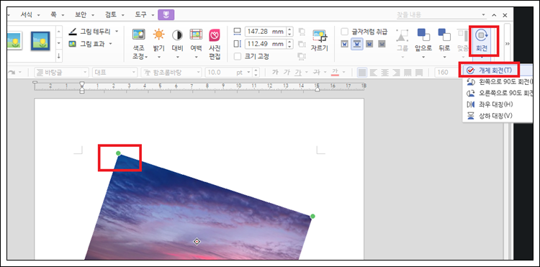Expand the 그림 테두리 dropdown arrow
Image resolution: width=540 pixels, height=267 pixels.
tap(117, 32)
